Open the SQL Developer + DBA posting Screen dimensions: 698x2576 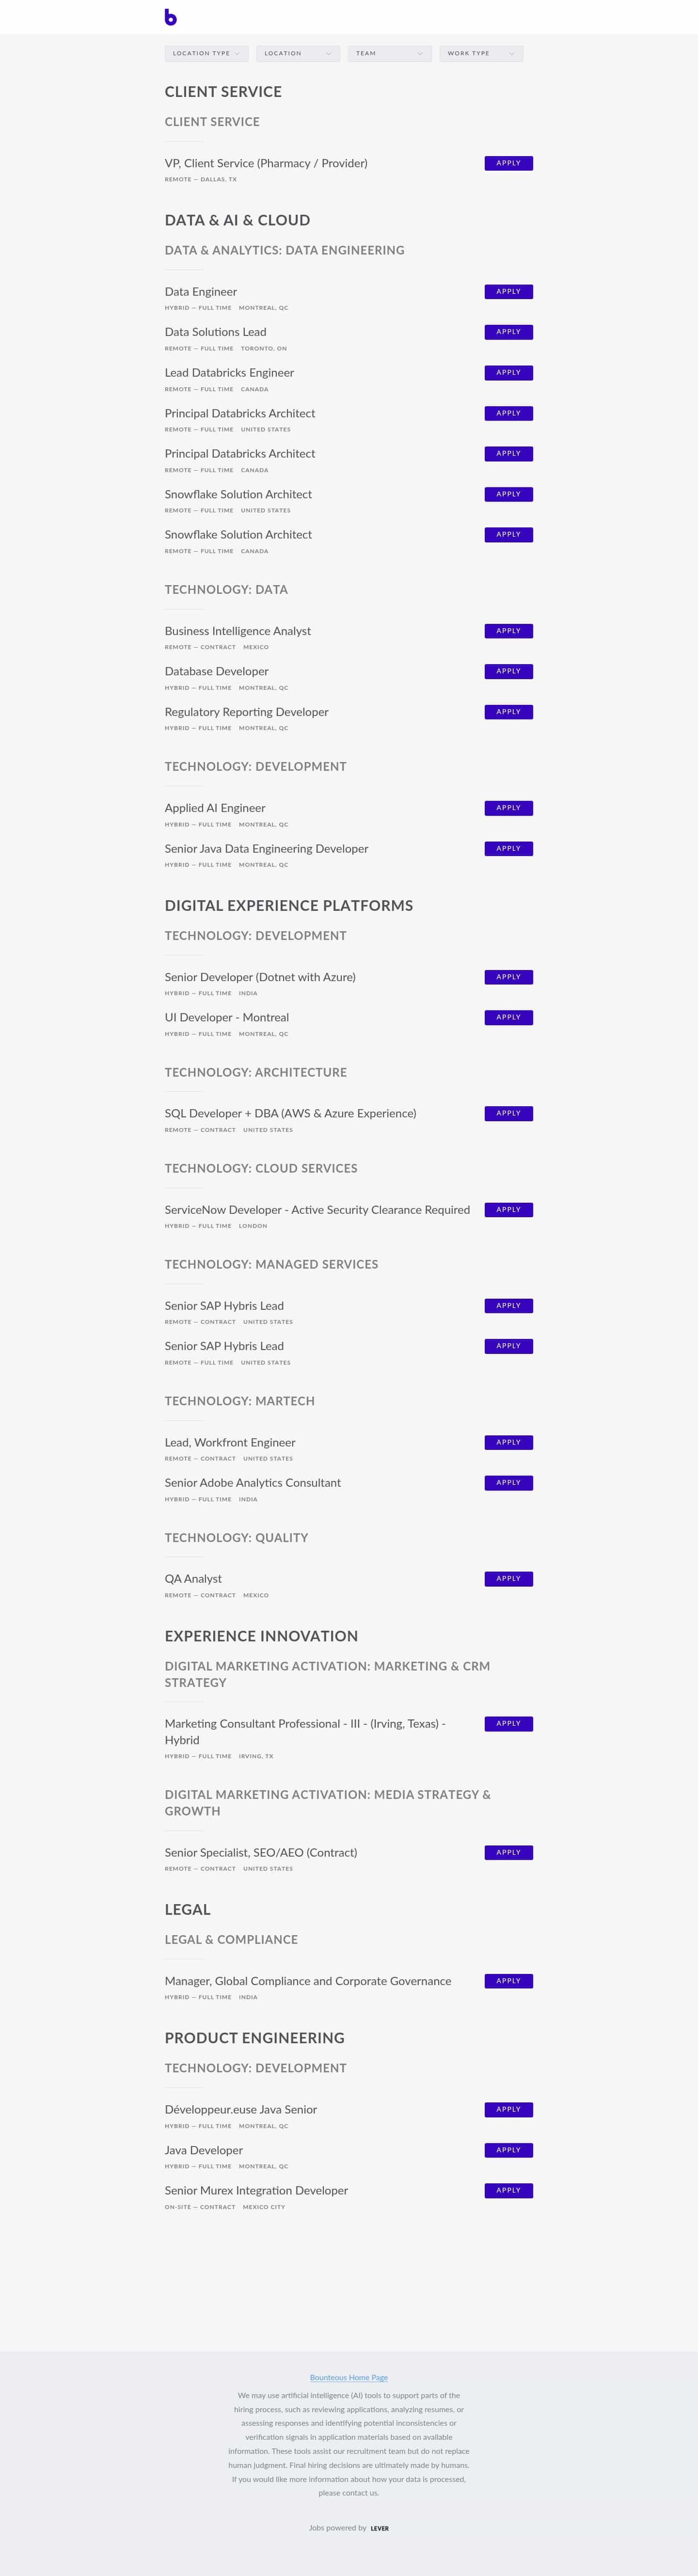pos(290,1113)
